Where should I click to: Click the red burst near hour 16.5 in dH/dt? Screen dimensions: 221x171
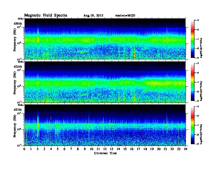[134, 54]
